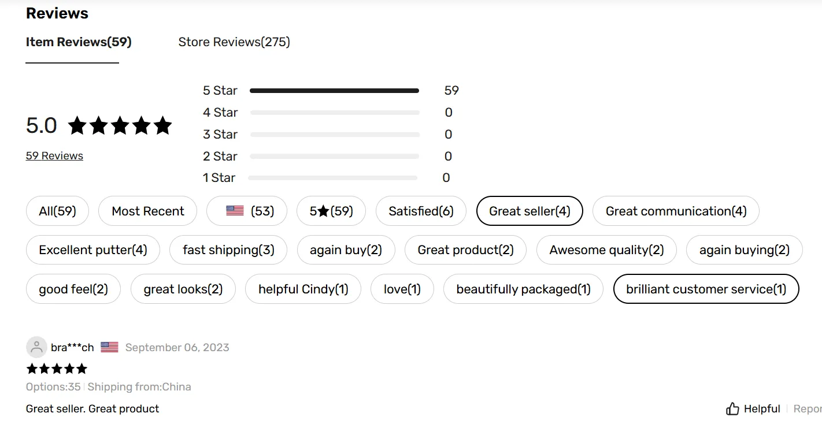Show All(59) reviews
Image resolution: width=822 pixels, height=428 pixels.
57,211
